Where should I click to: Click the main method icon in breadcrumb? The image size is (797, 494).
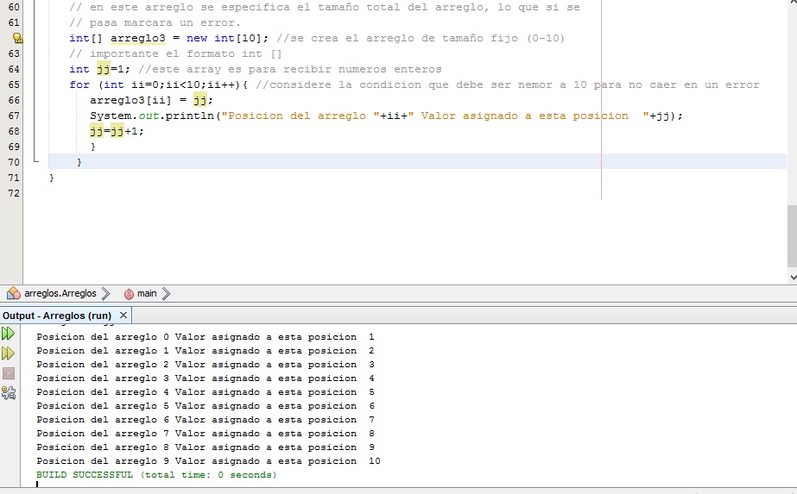point(130,294)
